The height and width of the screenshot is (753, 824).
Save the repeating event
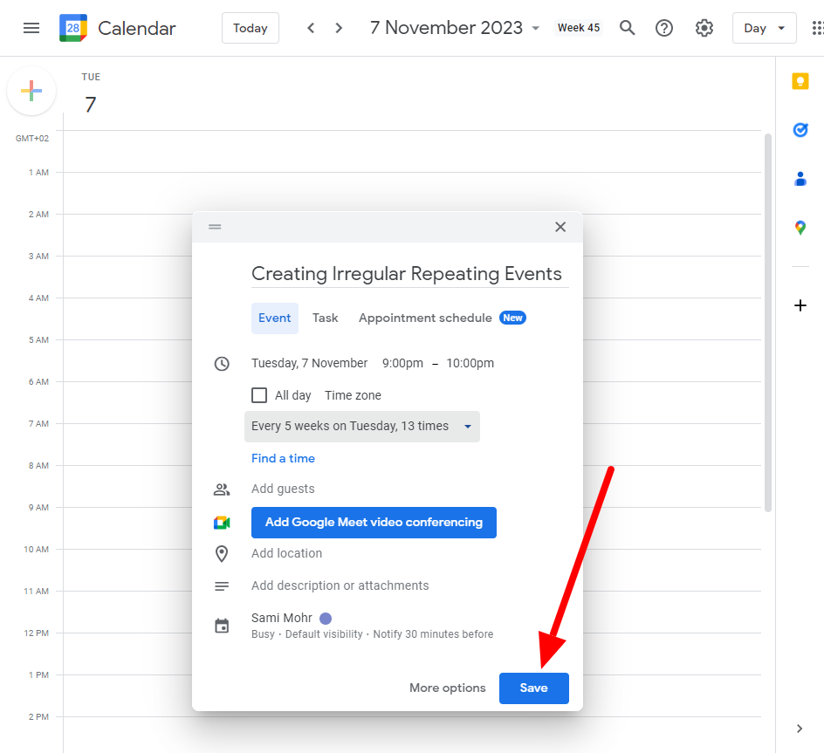click(533, 688)
